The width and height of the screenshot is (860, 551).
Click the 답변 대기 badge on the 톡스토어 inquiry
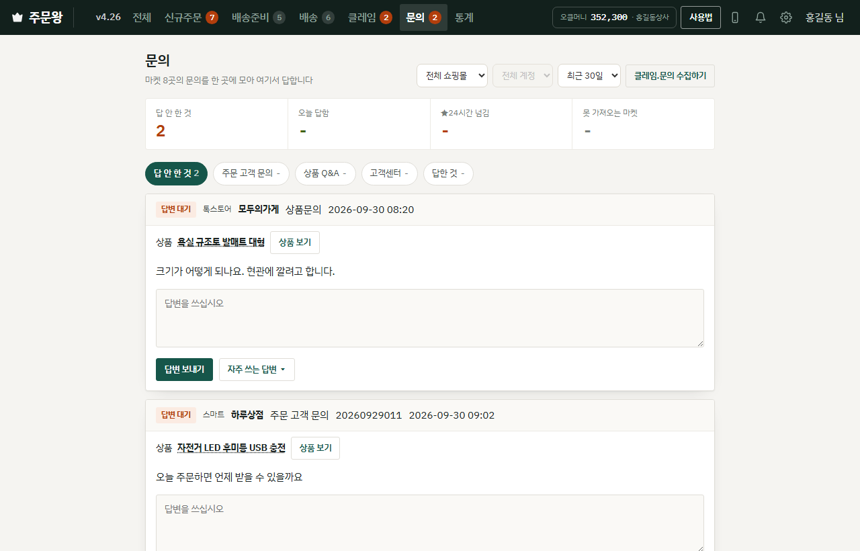coord(176,210)
